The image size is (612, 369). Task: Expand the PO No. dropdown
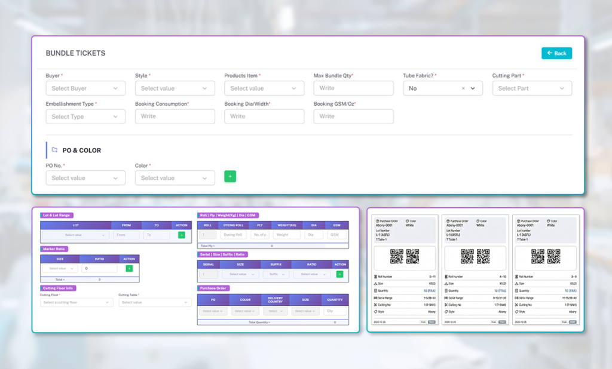pyautogui.click(x=85, y=178)
